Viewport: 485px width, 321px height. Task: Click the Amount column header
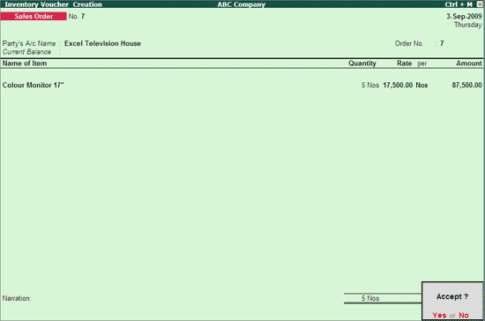click(x=469, y=63)
